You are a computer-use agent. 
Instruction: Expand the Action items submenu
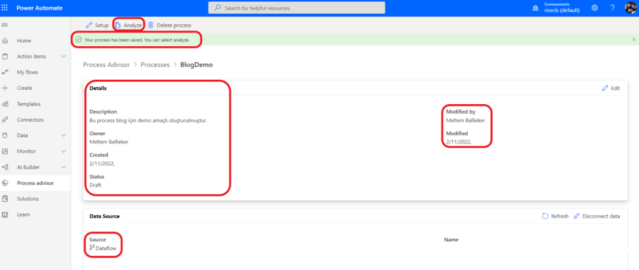point(63,57)
